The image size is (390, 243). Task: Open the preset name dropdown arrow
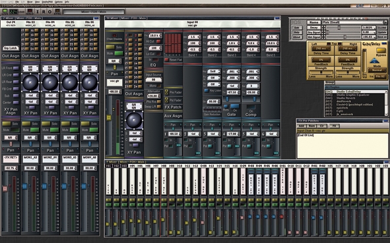pos(385,22)
